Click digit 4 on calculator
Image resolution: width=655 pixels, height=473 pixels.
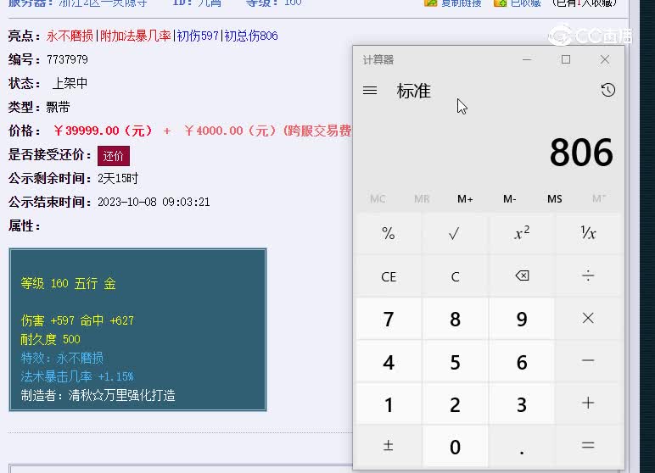pos(388,362)
